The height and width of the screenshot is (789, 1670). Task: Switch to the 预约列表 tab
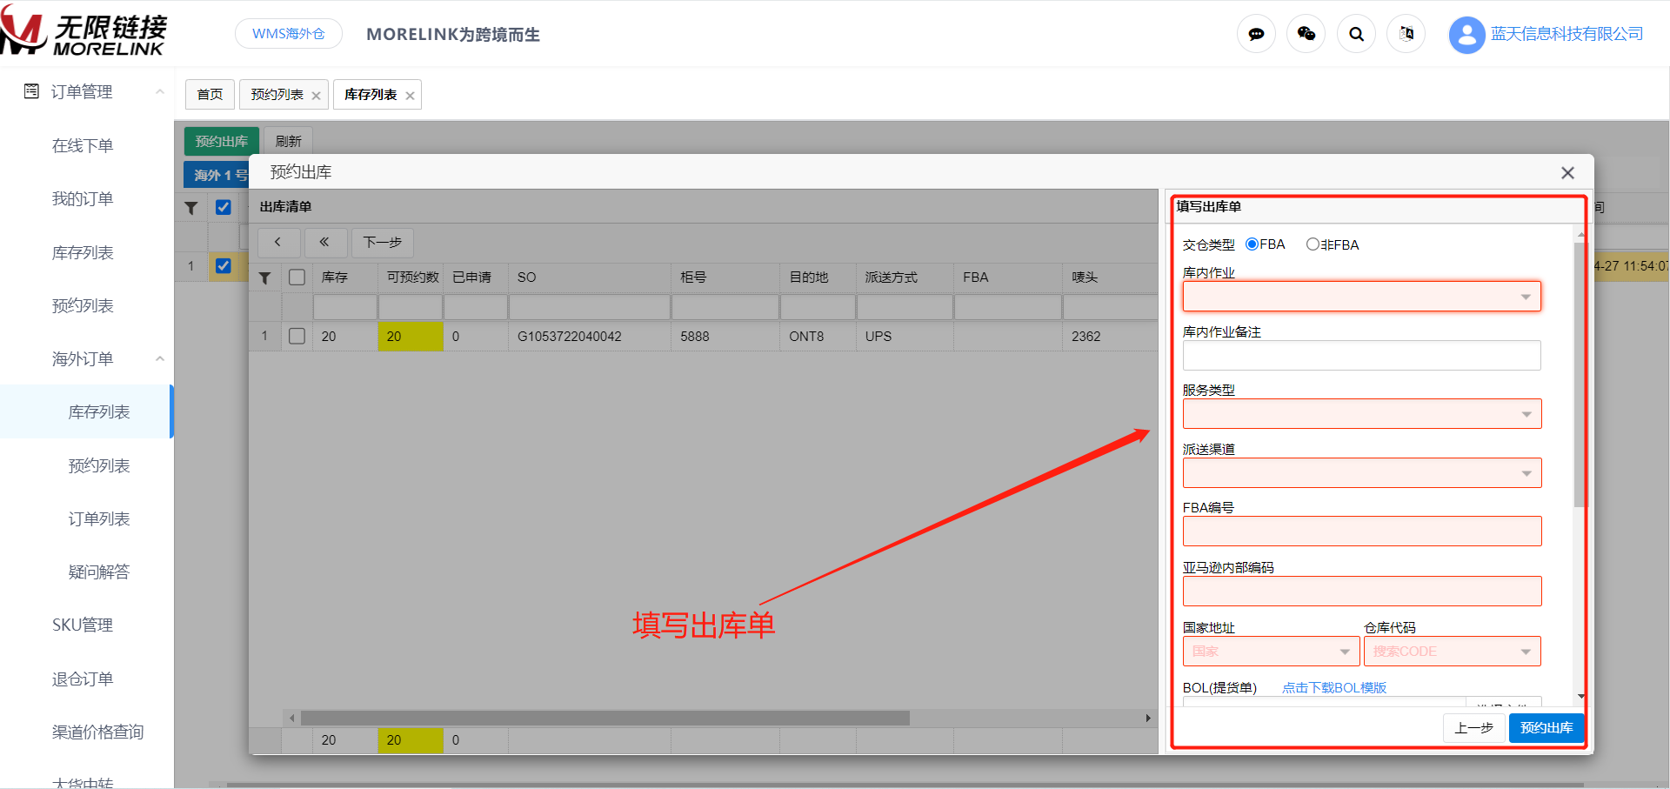pyautogui.click(x=277, y=95)
